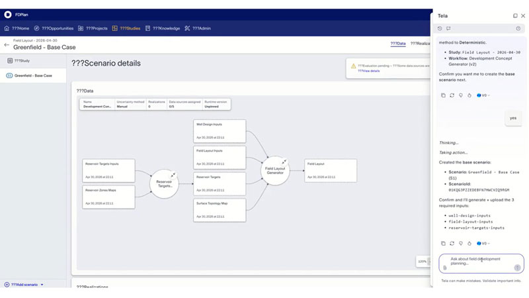Collapse the Field Layout Generator node
The image size is (529, 298).
[284, 162]
